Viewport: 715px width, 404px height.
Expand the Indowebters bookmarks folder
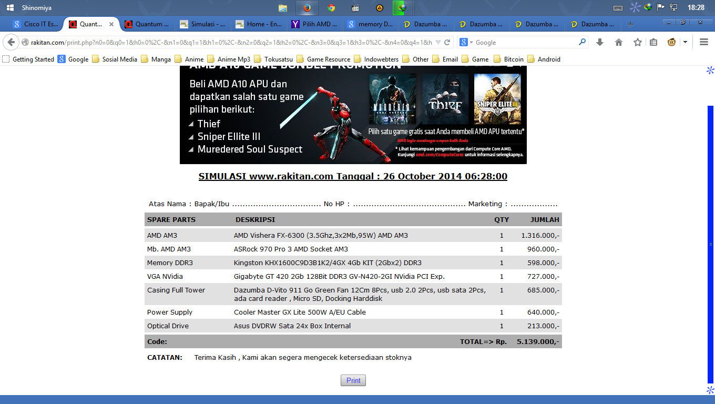[376, 59]
